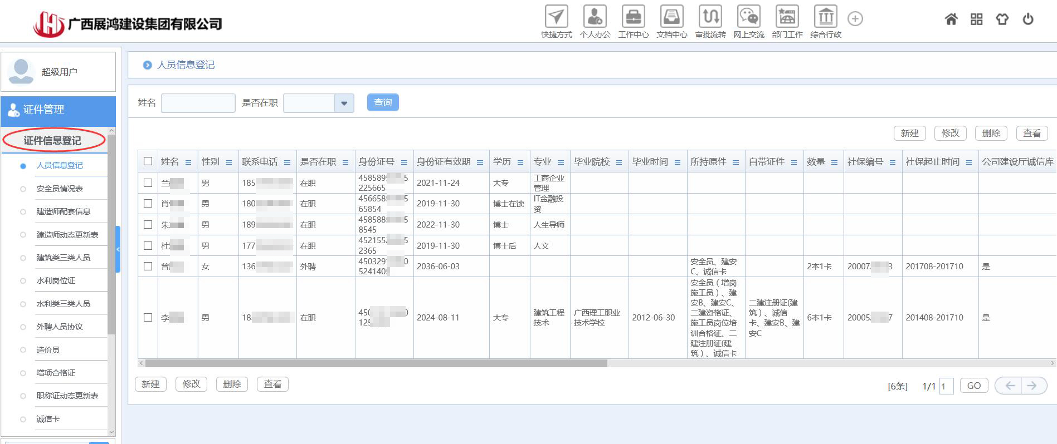Image resolution: width=1057 pixels, height=444 pixels.
Task: Open the 综合行政 administration icon
Action: tap(825, 17)
